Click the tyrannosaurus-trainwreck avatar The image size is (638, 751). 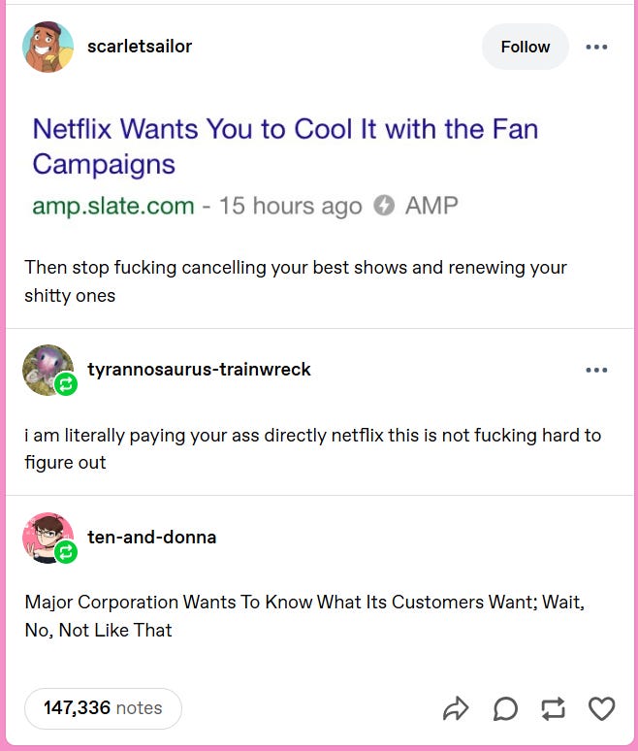[48, 370]
